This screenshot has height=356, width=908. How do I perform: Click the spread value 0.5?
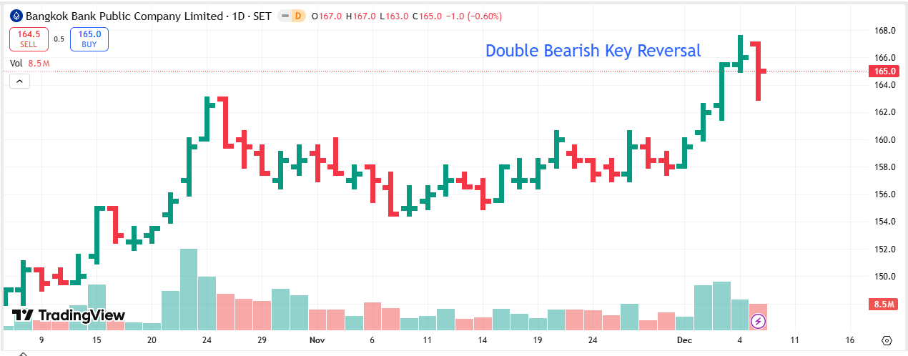coord(59,39)
